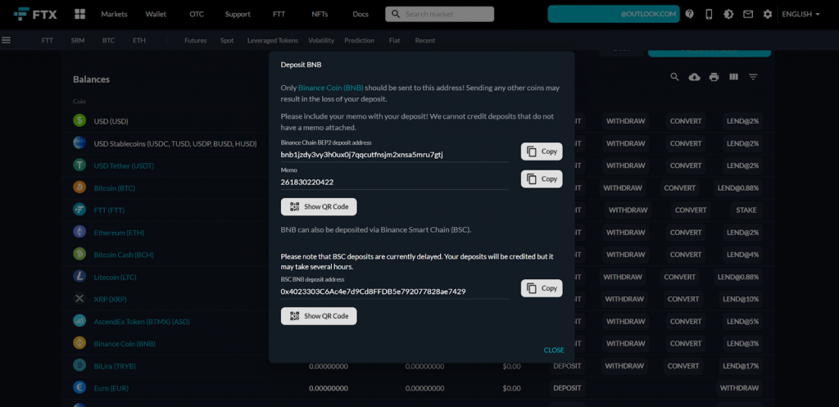Click LEND@17% in the BiLira row
This screenshot has width=839, height=407.
pyautogui.click(x=742, y=366)
